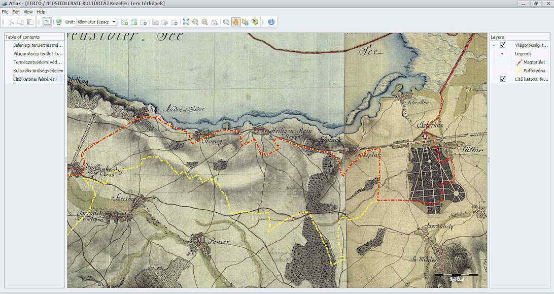Image resolution: width=554 pixels, height=294 pixels.
Task: Open the View menu
Action: [28, 12]
